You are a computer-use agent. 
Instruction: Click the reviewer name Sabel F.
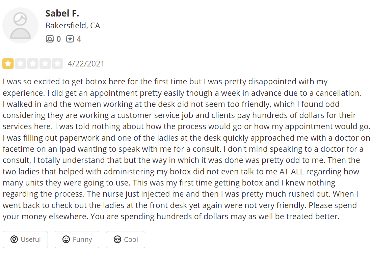coord(62,13)
